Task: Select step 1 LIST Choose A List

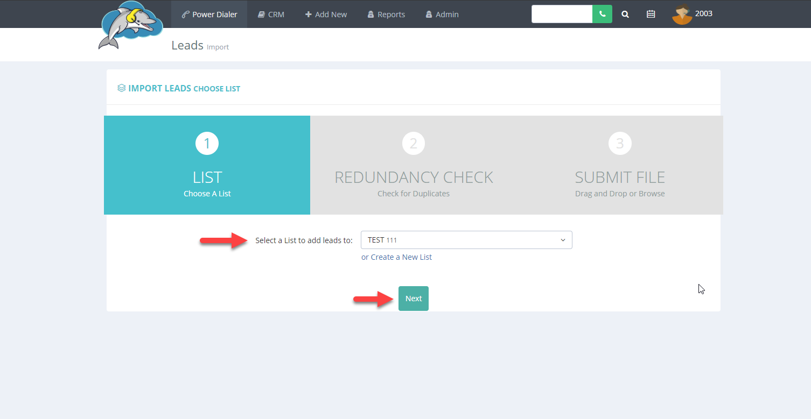Action: coord(207,165)
